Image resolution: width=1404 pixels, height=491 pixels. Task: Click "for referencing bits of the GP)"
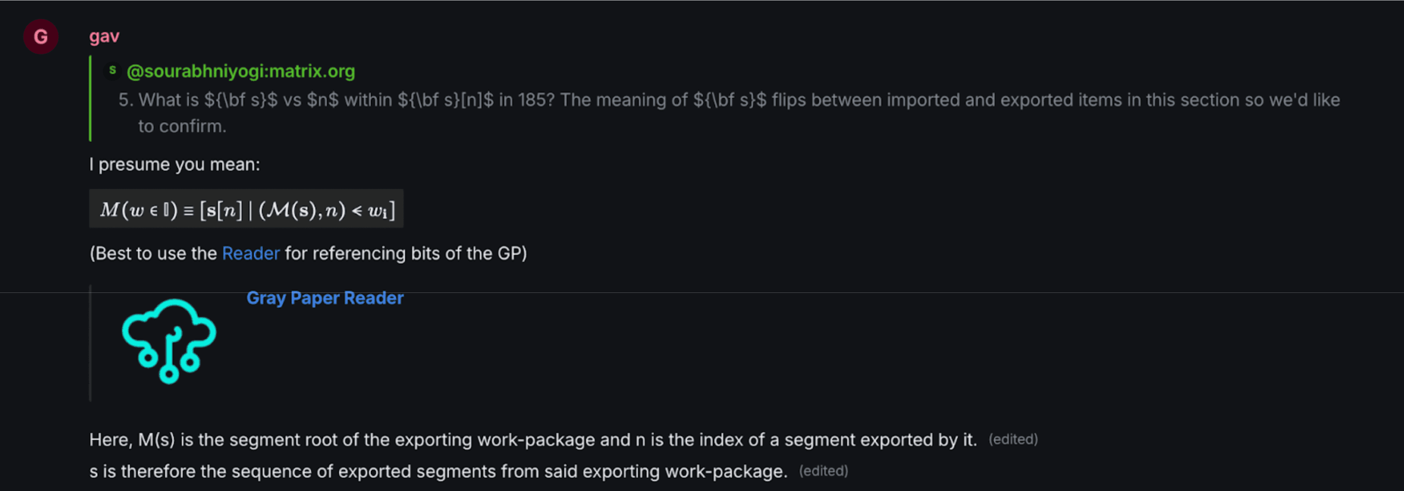point(406,253)
